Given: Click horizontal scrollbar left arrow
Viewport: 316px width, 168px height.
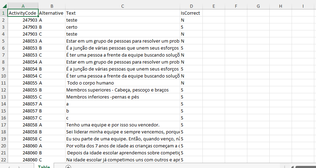Looking at the screenshot, I should (292, 167).
